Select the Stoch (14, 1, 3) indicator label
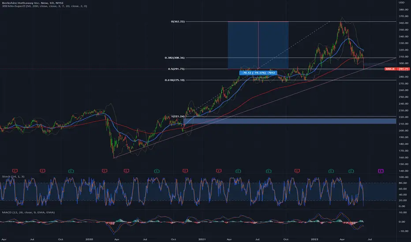Image resolution: width=411 pixels, height=242 pixels. coord(13,176)
